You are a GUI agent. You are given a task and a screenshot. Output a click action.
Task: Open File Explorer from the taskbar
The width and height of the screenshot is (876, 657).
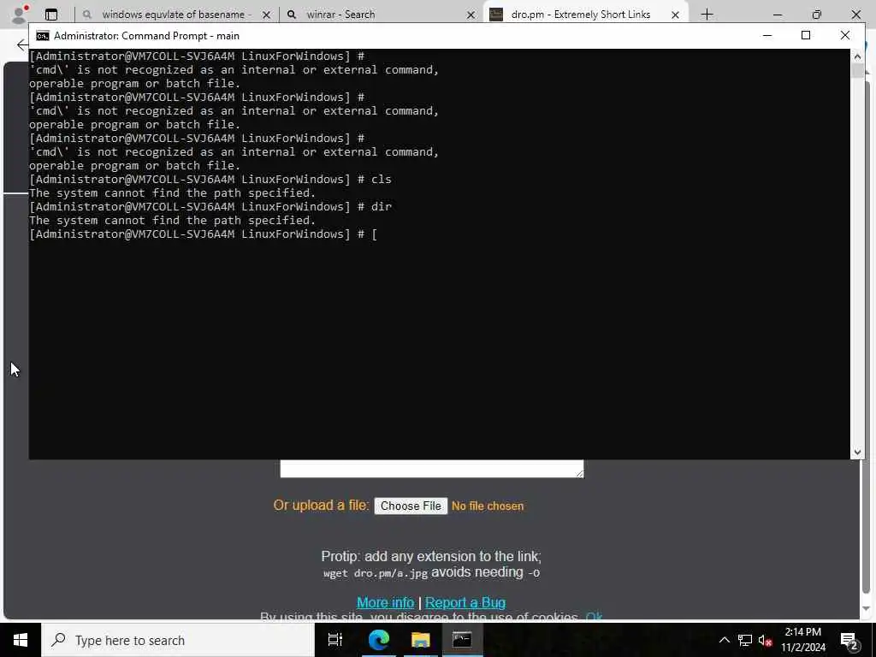[x=421, y=640]
